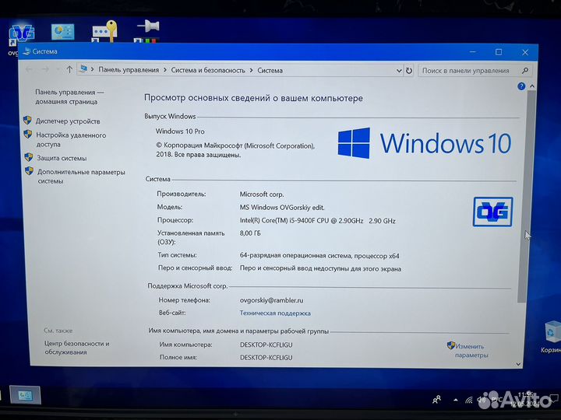This screenshot has height=420, width=561.
Task: Open the Корзина recycle bin on the desktop
Action: [x=552, y=337]
